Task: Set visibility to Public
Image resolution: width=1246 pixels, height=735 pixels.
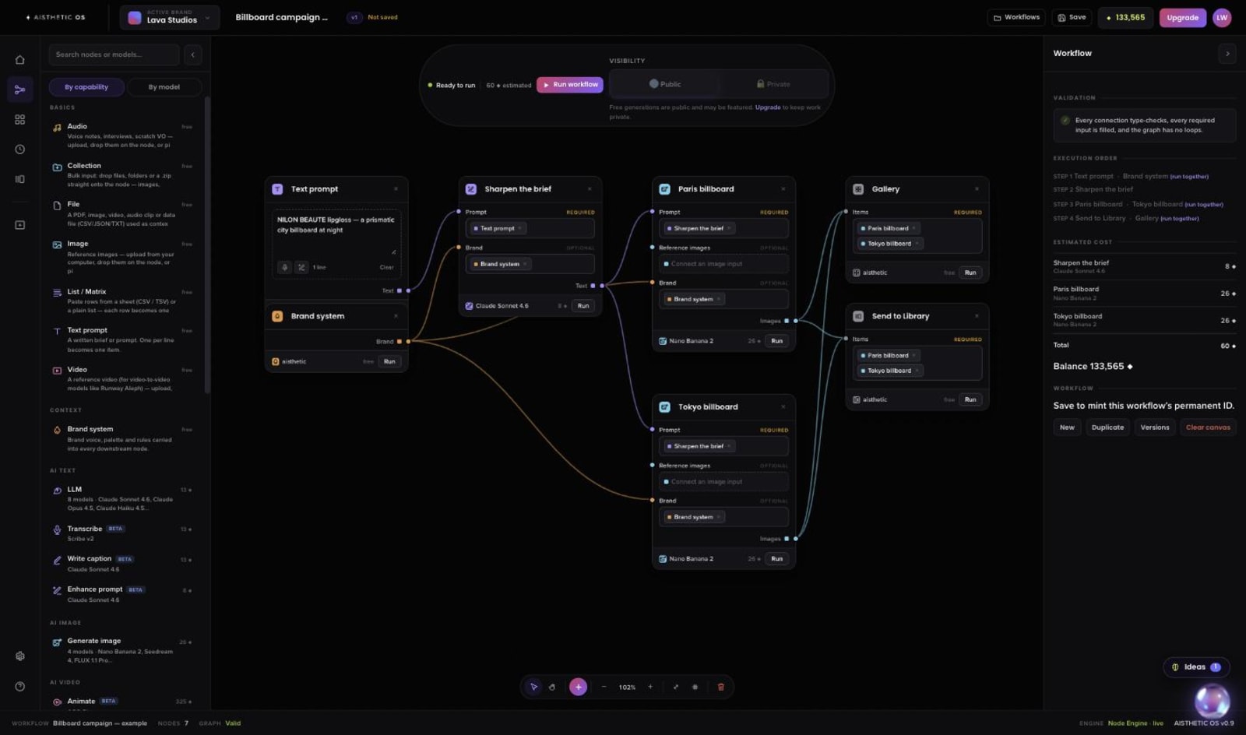Action: pos(665,84)
